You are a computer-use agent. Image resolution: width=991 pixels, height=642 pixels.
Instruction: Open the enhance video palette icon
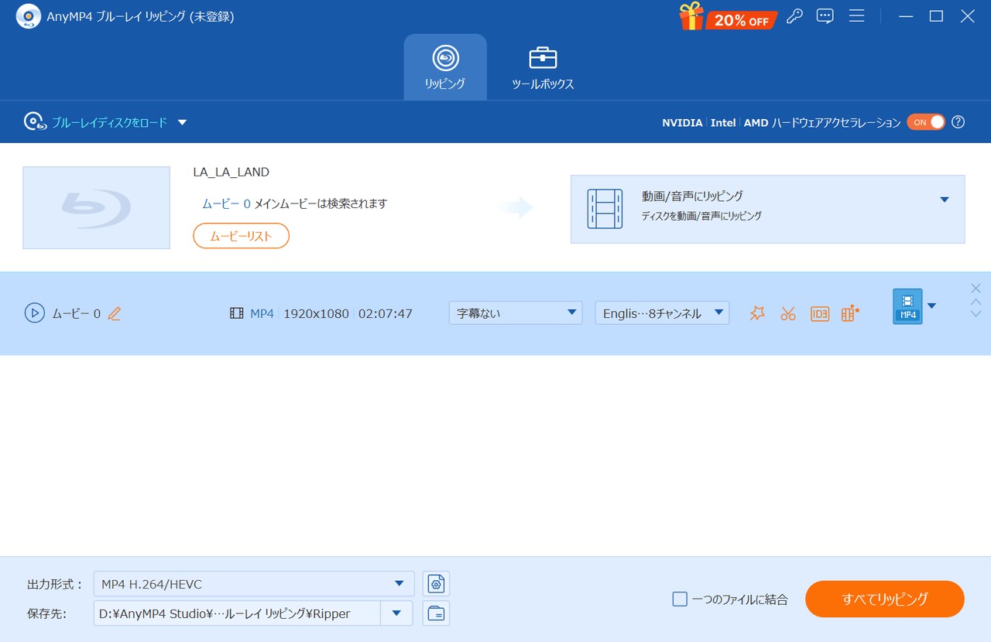click(850, 313)
